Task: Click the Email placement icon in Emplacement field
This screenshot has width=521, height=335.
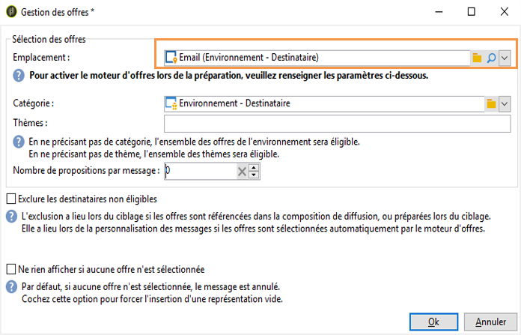Action: click(x=171, y=58)
